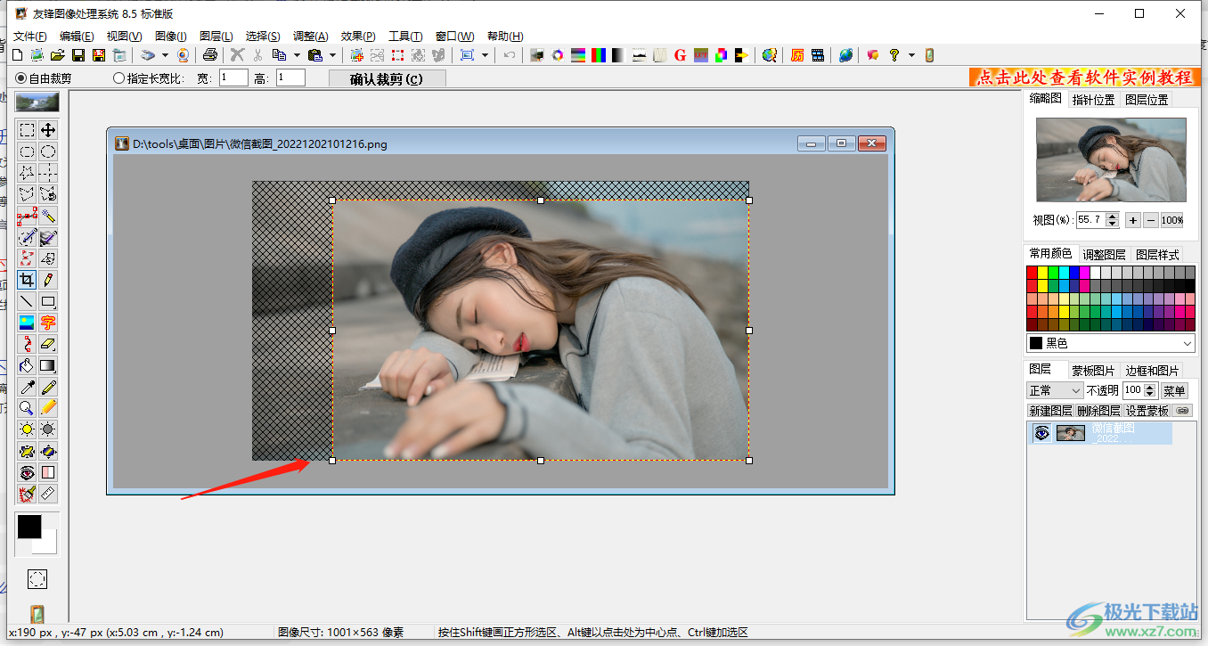Select the ruler measure tool
Screen dimensions: 1208x646
click(49, 494)
